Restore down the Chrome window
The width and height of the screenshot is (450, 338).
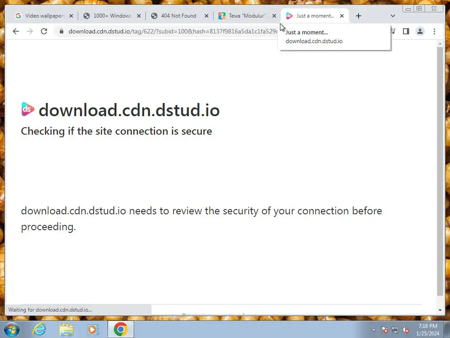click(x=419, y=9)
